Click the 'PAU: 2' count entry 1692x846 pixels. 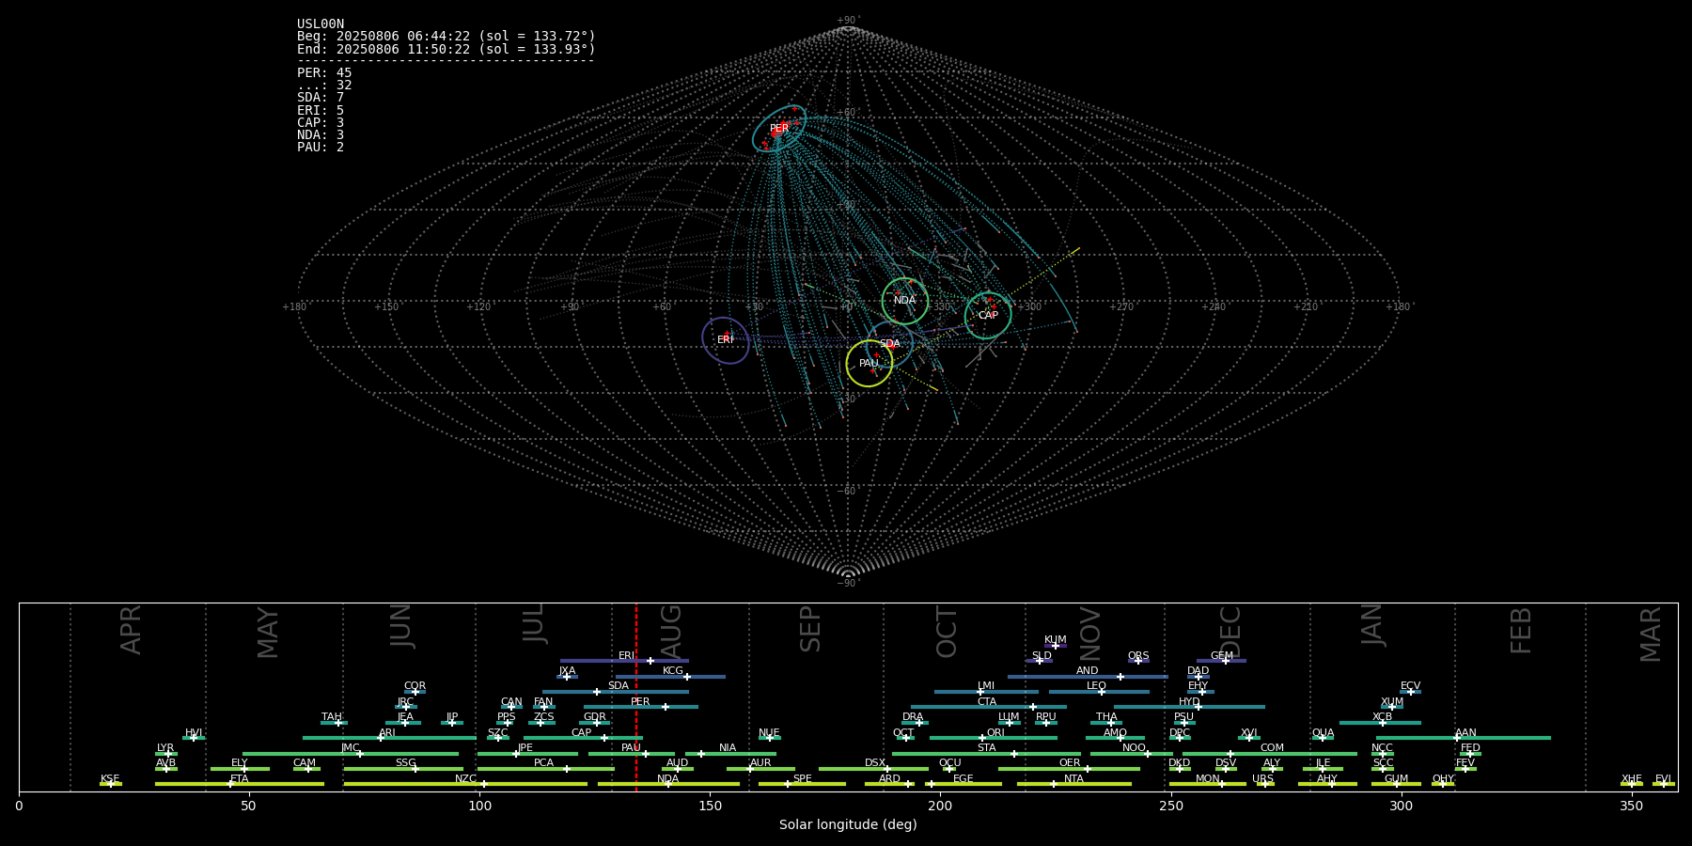pos(321,148)
